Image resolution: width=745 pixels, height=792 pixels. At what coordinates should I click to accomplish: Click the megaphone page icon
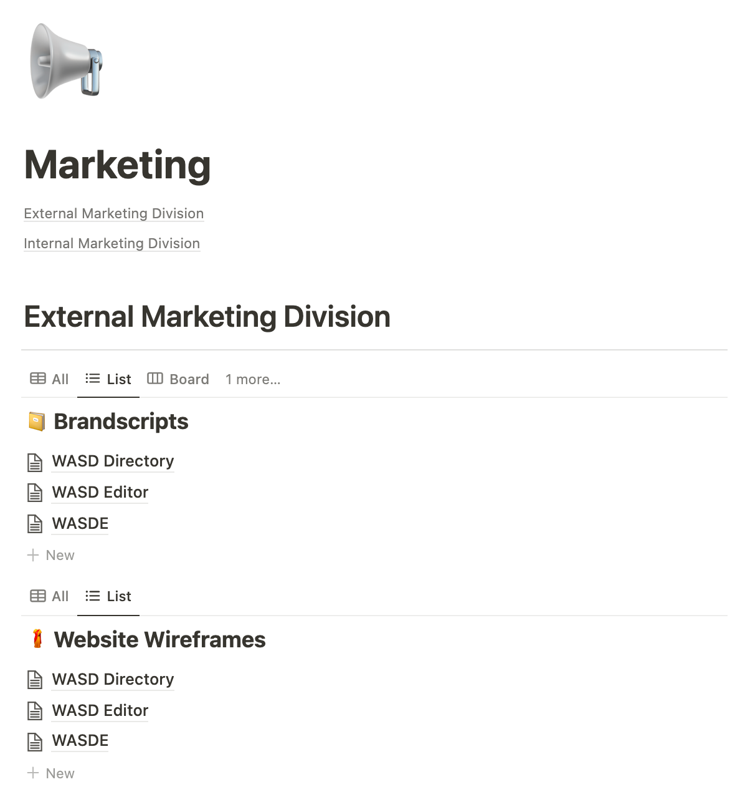coord(65,60)
